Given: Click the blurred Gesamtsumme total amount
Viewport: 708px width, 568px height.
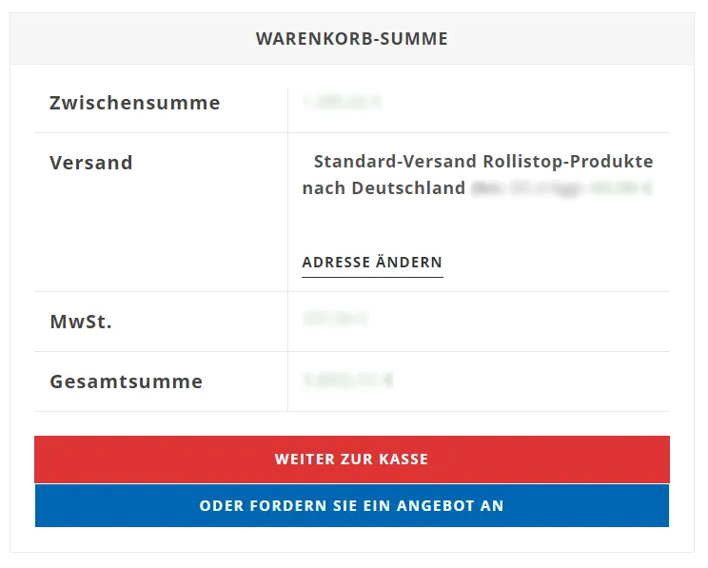Looking at the screenshot, I should point(347,381).
